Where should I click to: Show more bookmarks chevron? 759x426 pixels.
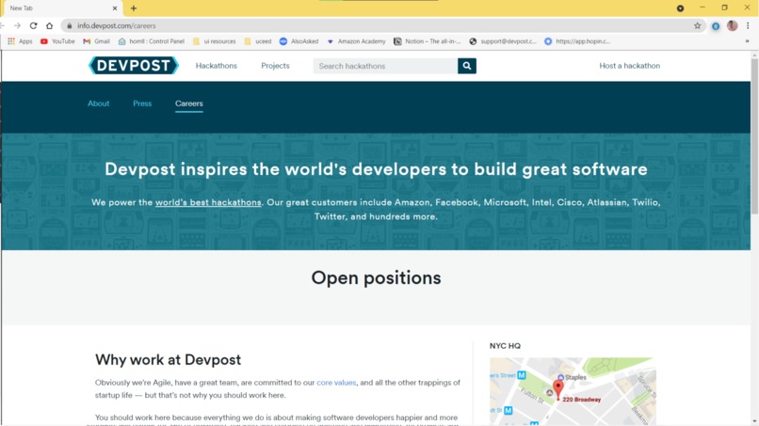click(747, 41)
